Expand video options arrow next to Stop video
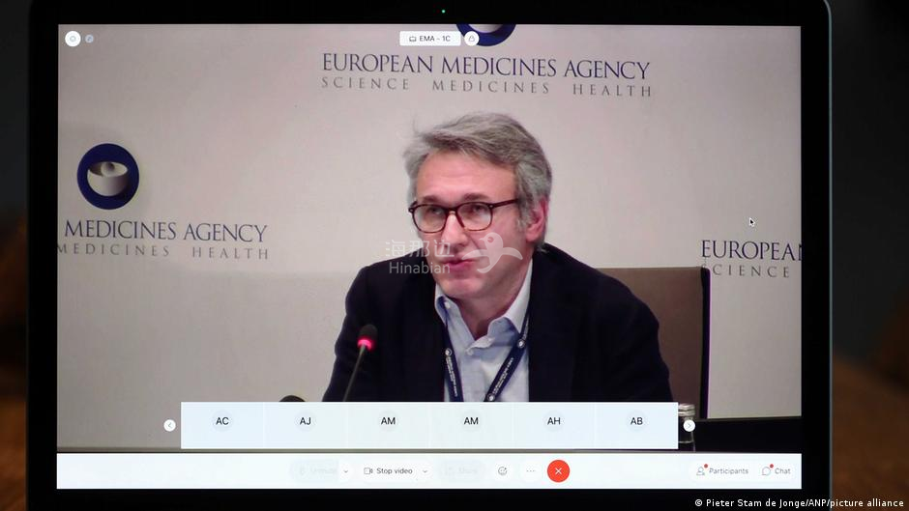The width and height of the screenshot is (909, 511). coord(425,471)
